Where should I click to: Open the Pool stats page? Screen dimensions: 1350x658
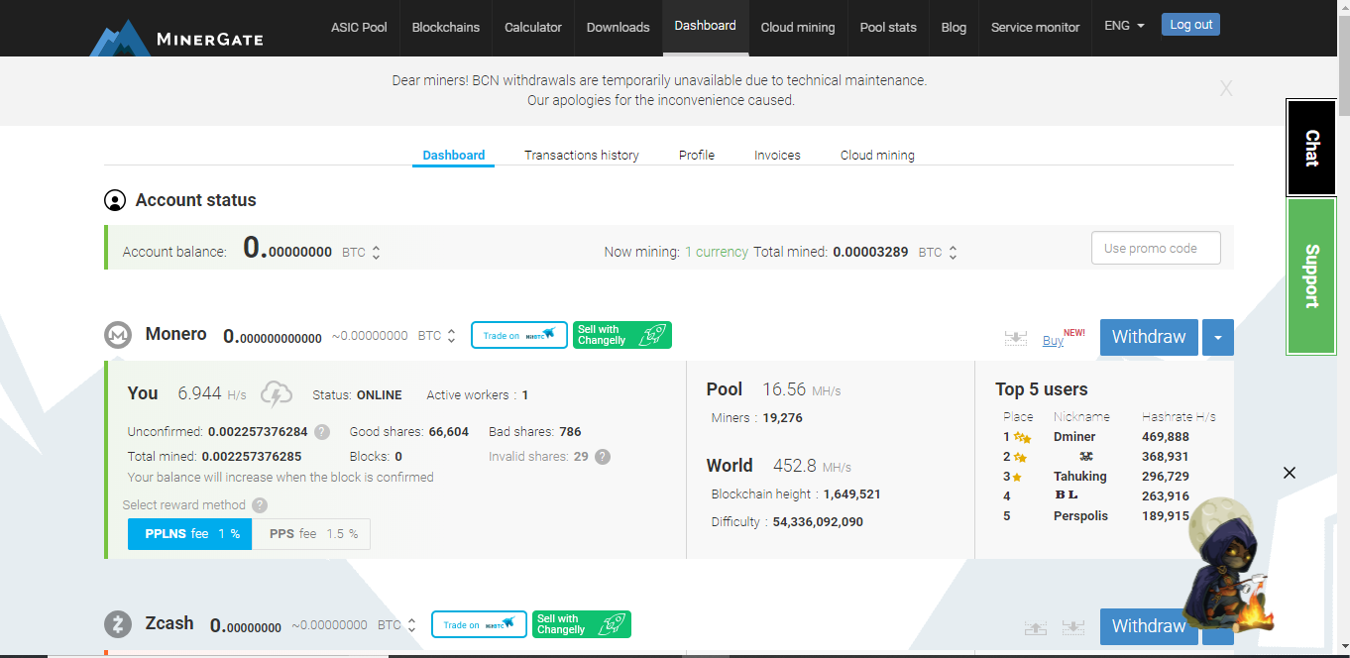tap(888, 27)
